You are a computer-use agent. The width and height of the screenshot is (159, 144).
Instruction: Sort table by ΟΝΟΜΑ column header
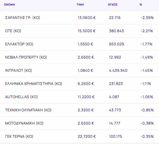point(9,5)
